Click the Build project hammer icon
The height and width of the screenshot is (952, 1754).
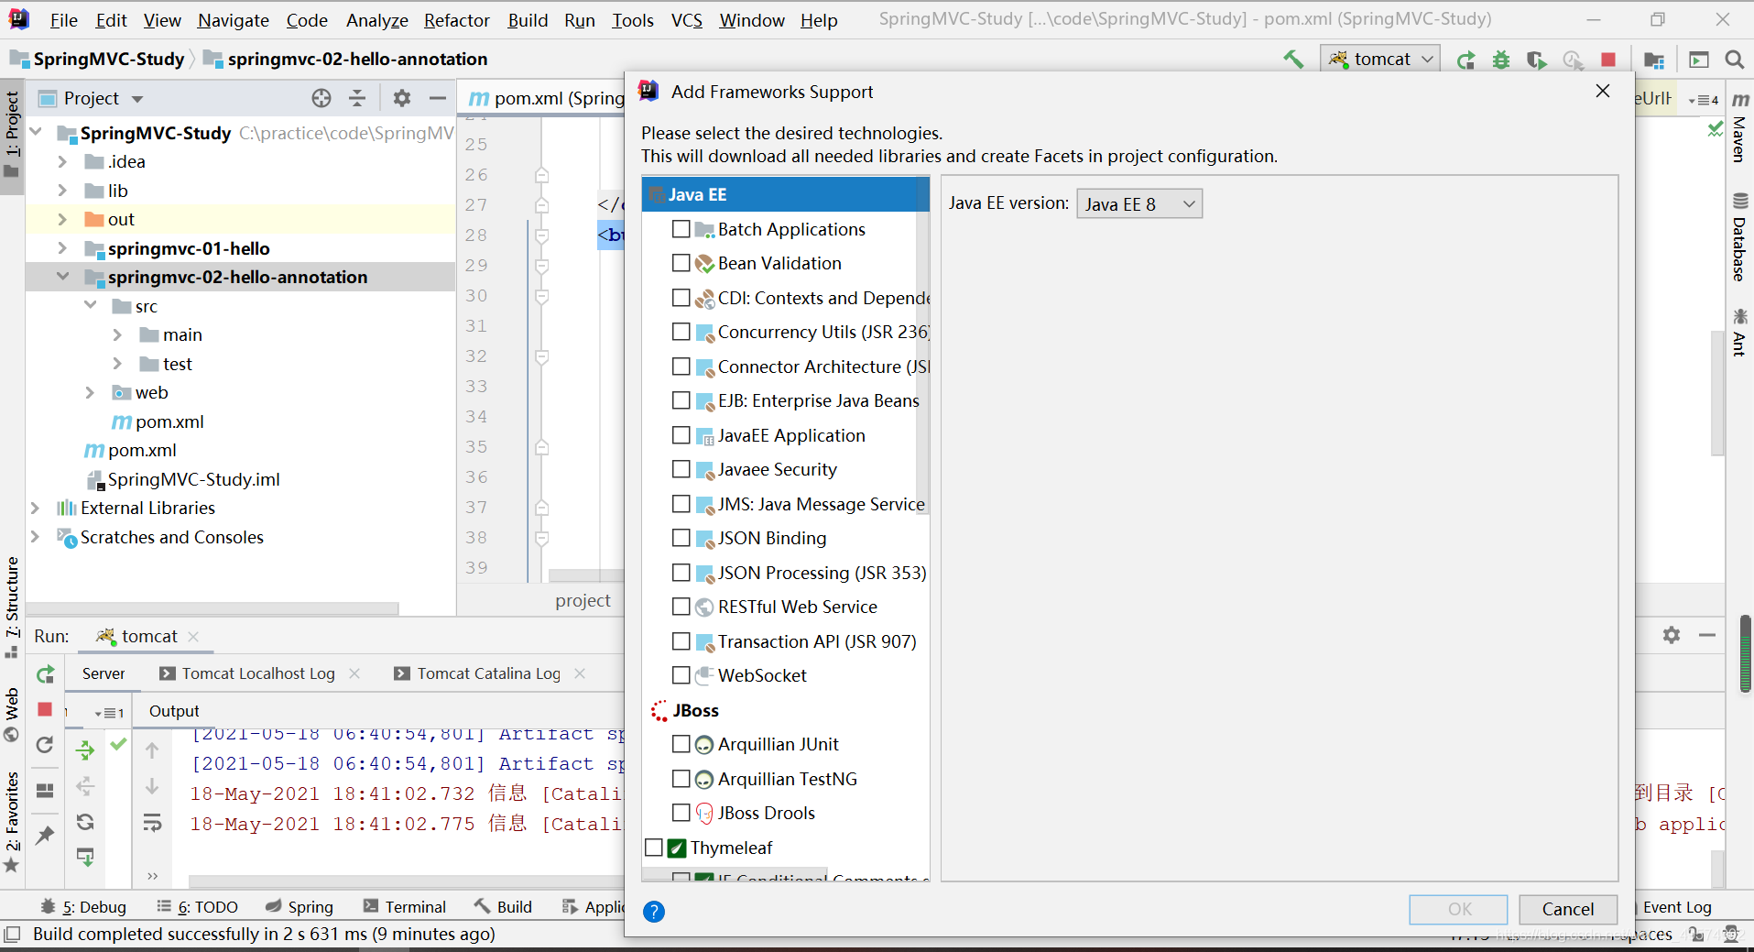tap(1292, 60)
